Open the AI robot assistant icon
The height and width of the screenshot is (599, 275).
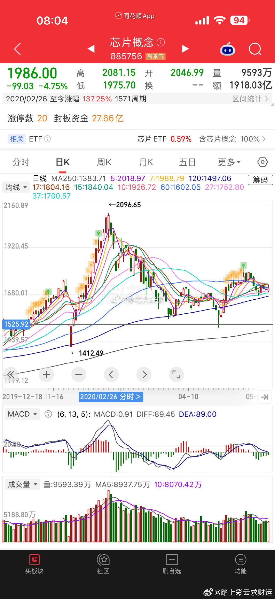tap(227, 49)
